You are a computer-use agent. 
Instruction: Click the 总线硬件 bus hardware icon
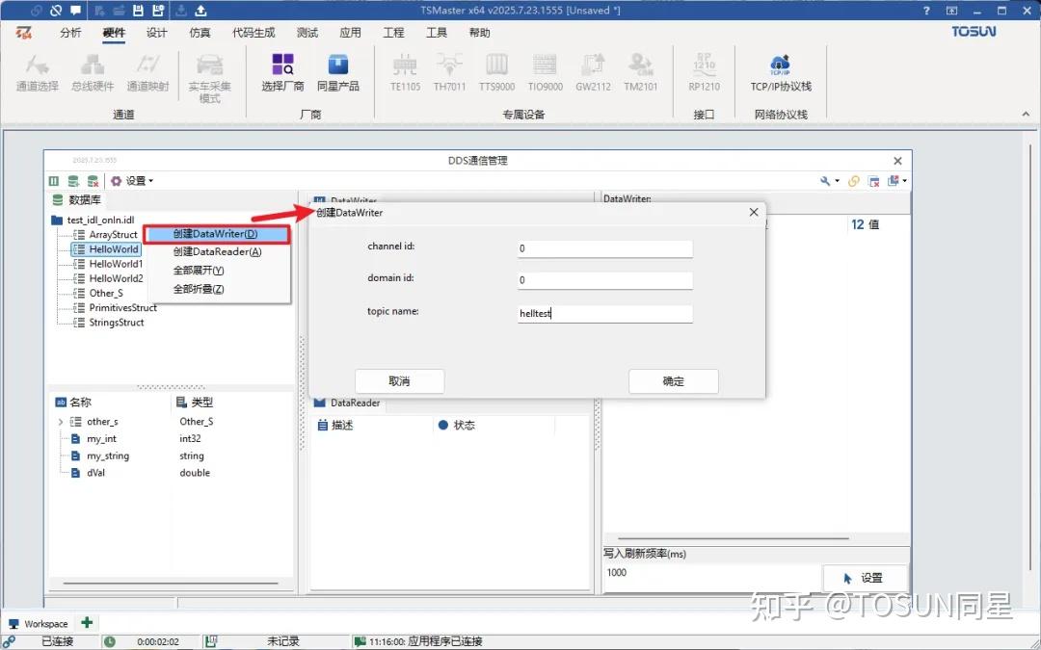click(92, 70)
